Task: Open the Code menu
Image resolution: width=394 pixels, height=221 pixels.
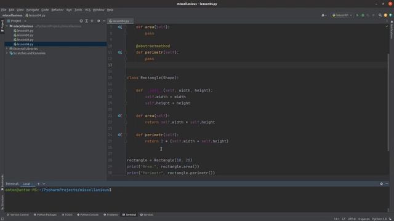Action: (45, 10)
